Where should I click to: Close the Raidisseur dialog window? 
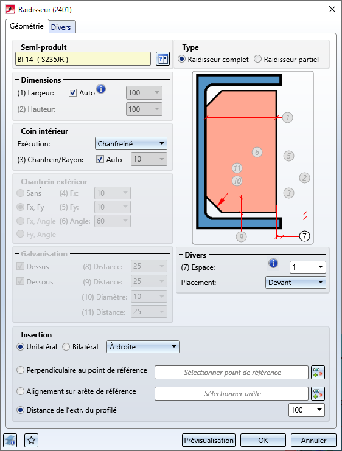click(x=332, y=9)
